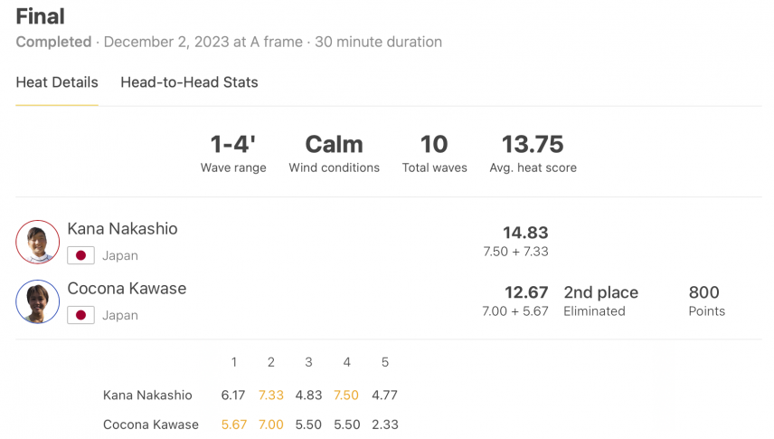Select Kawase's 5.67 wave score

pyautogui.click(x=234, y=425)
